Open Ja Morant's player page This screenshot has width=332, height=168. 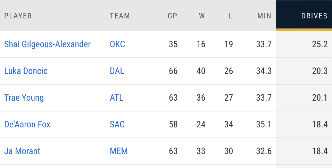(22, 151)
